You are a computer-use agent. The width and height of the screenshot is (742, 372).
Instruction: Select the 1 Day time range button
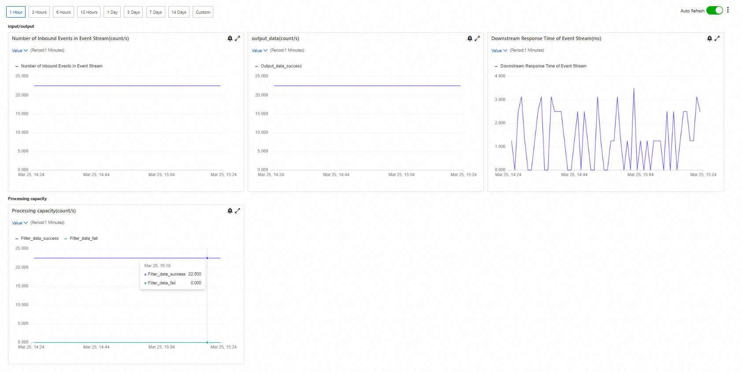click(x=112, y=12)
